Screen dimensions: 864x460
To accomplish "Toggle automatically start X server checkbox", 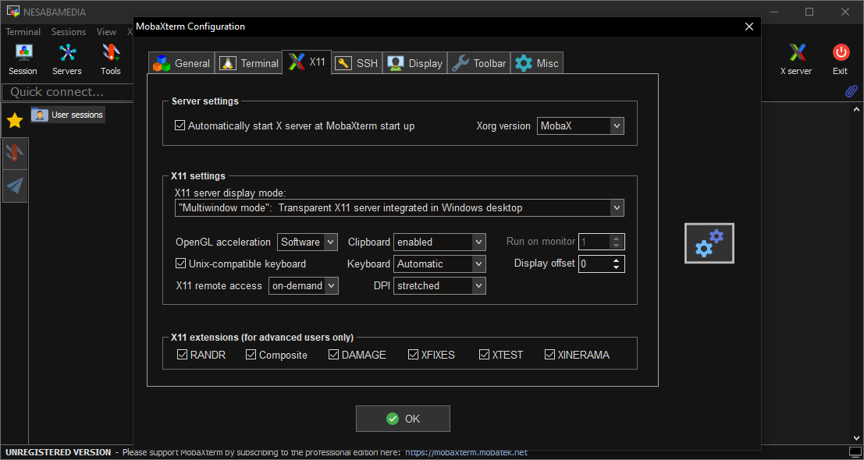I will [180, 126].
